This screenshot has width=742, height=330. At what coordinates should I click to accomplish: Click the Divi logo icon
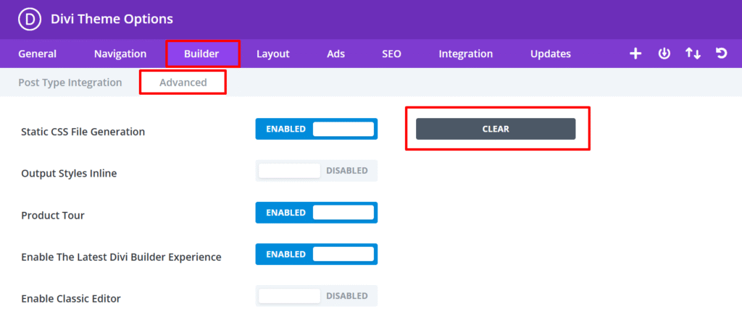[28, 20]
